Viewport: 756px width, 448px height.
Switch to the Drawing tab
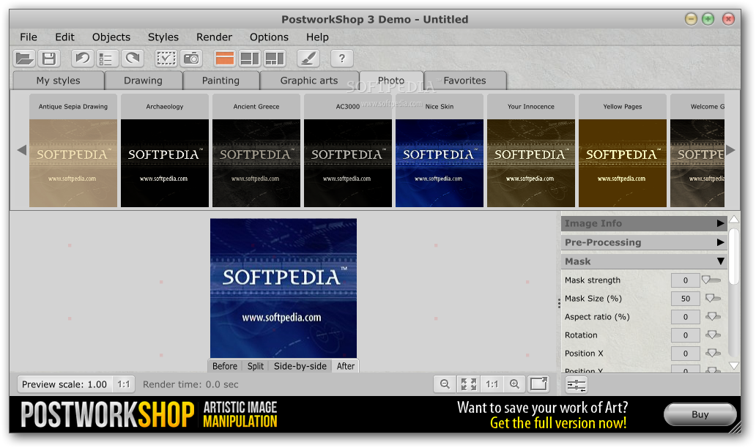[143, 81]
